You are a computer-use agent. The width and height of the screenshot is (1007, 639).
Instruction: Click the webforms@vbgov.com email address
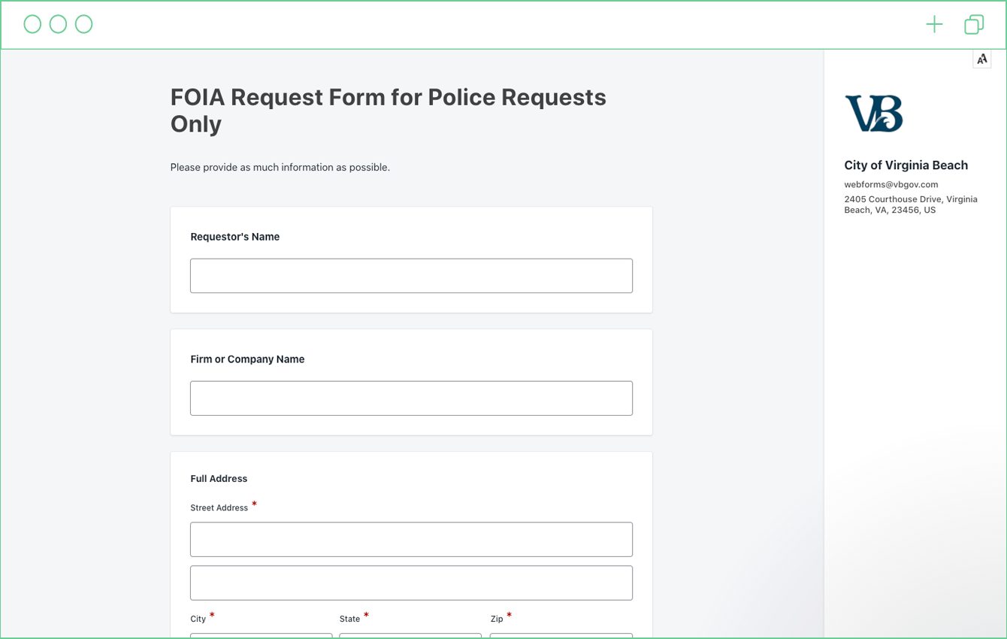click(891, 184)
